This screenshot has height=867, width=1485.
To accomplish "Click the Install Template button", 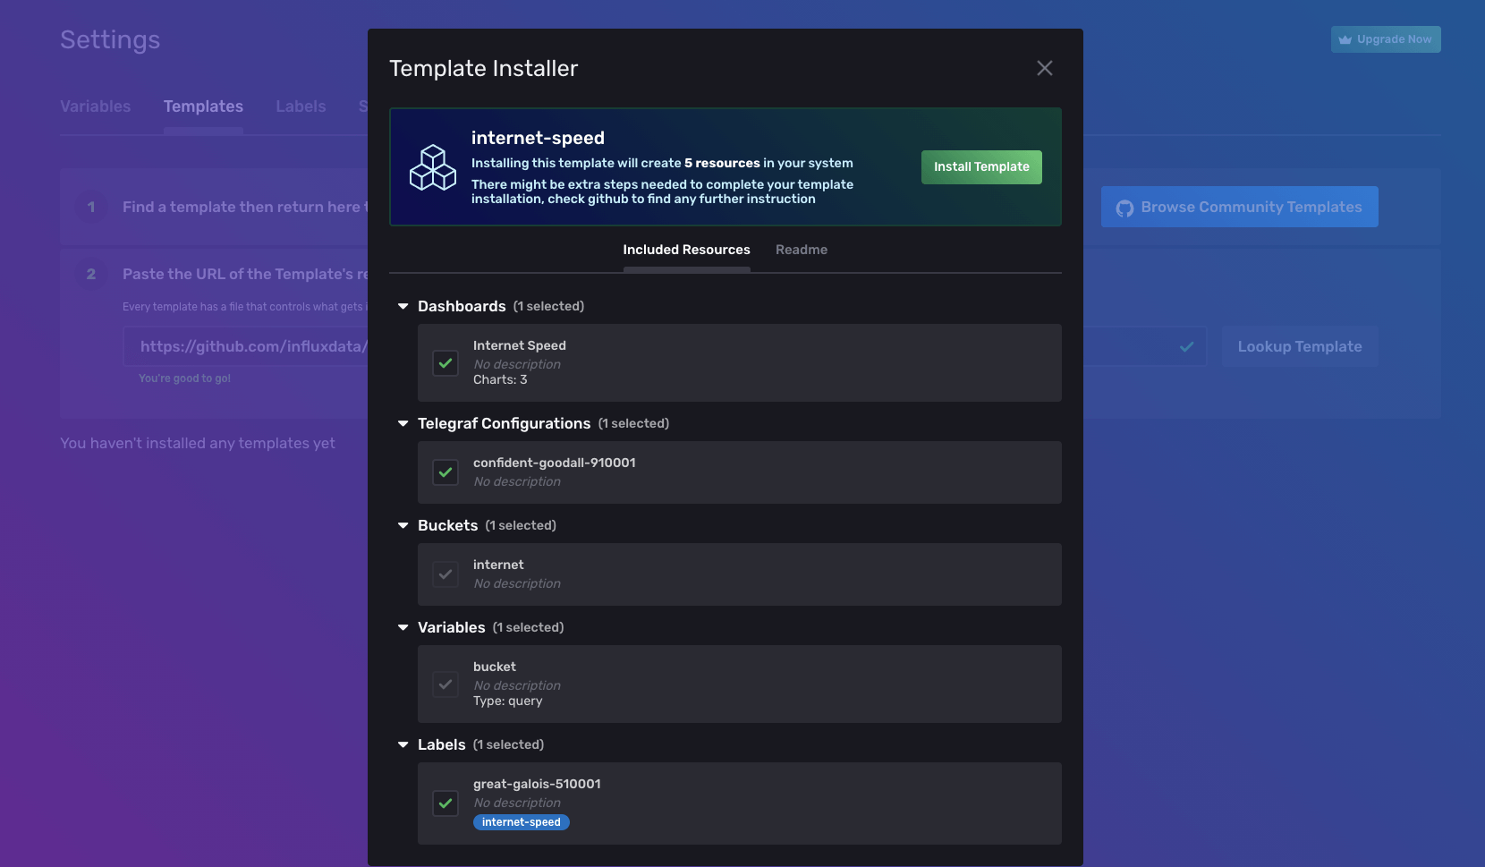I will [980, 166].
